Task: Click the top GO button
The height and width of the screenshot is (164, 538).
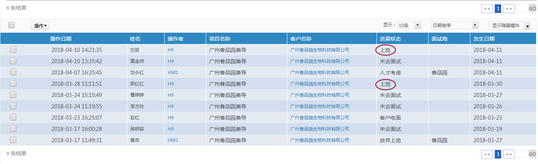Action: point(532,8)
